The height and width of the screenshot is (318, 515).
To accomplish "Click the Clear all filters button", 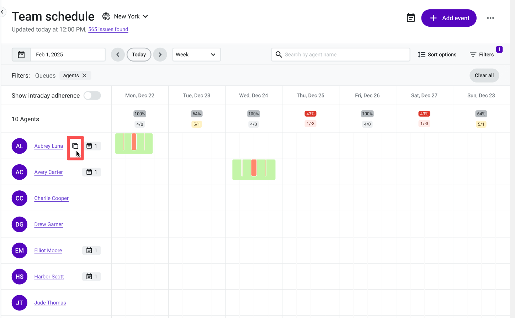I will coord(484,75).
